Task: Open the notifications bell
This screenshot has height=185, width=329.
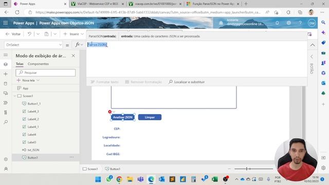Action: pyautogui.click(x=277, y=23)
